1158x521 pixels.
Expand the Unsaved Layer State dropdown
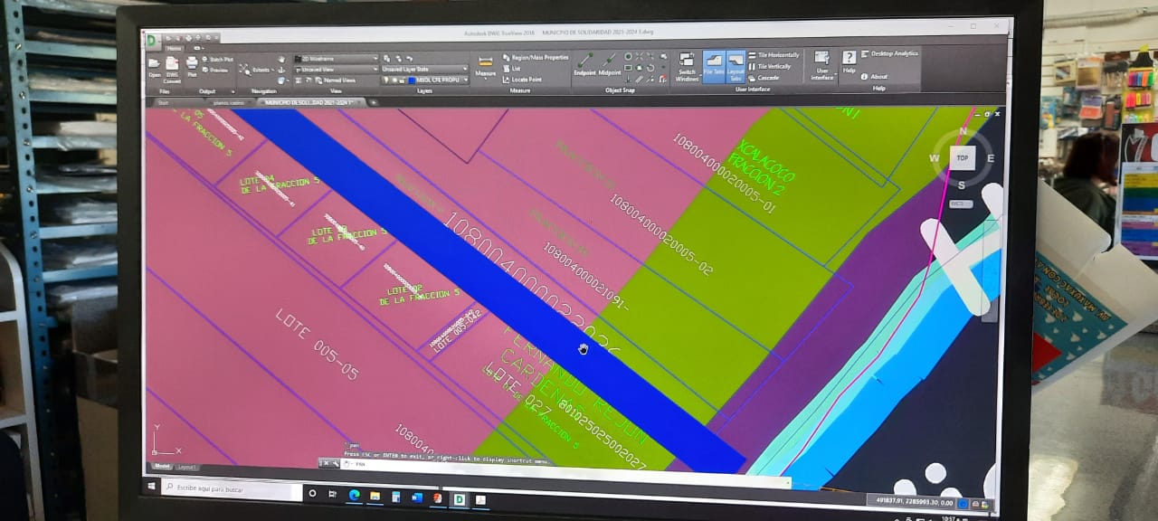424,69
